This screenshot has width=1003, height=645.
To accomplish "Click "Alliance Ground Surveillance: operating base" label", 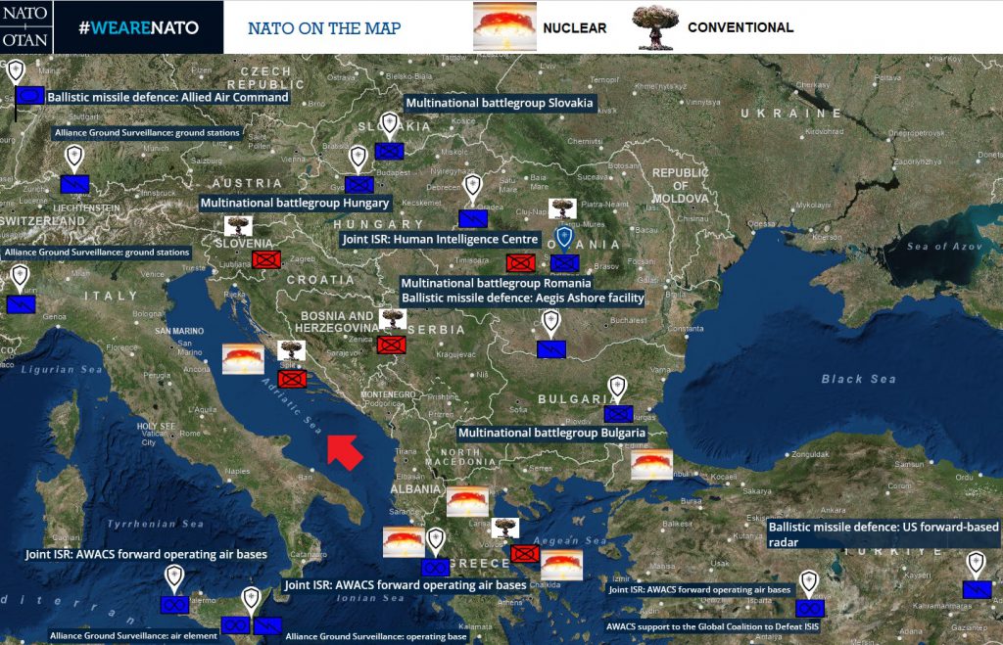I will (x=376, y=636).
